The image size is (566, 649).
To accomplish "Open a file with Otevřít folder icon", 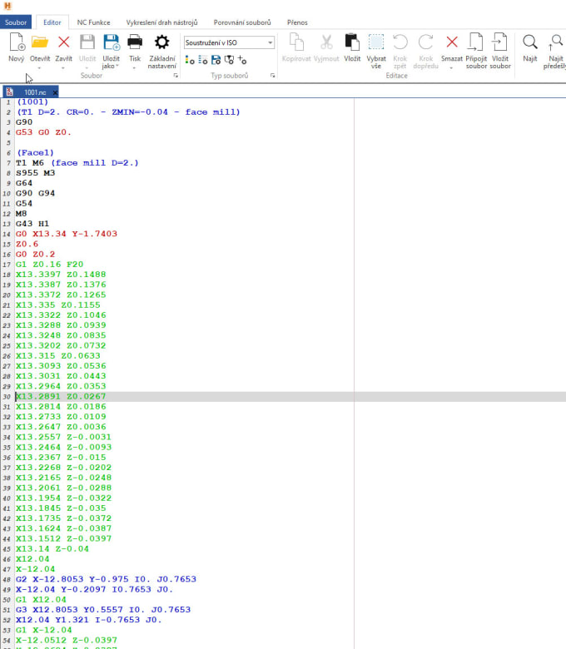I will point(40,42).
